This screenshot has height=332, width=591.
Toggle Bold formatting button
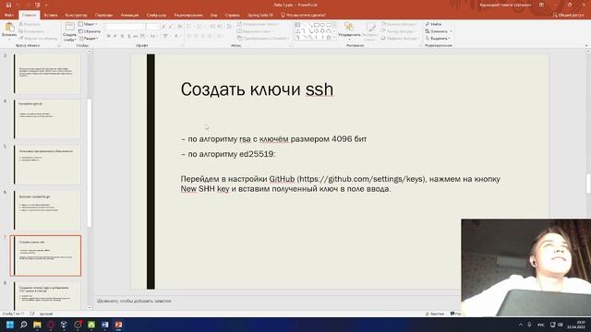coord(109,36)
